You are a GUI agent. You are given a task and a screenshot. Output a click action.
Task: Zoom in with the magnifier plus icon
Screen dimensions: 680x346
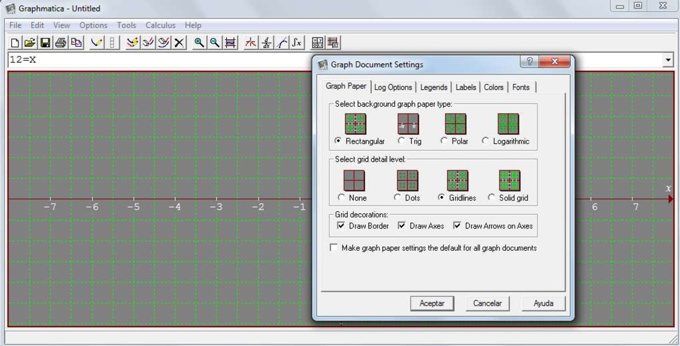(x=199, y=43)
